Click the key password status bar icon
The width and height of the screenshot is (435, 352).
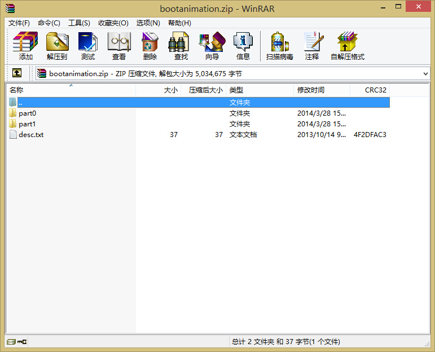(22, 342)
